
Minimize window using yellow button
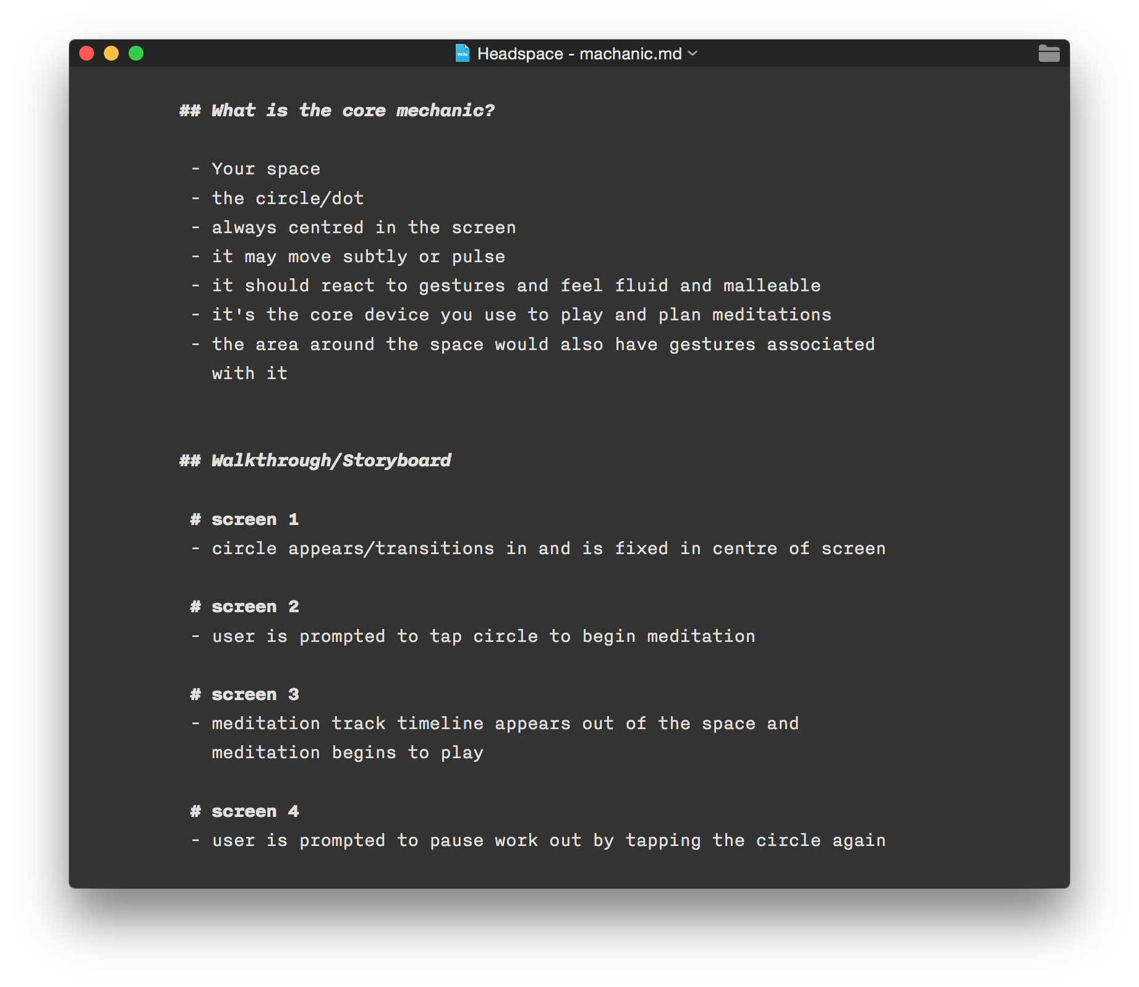(111, 54)
